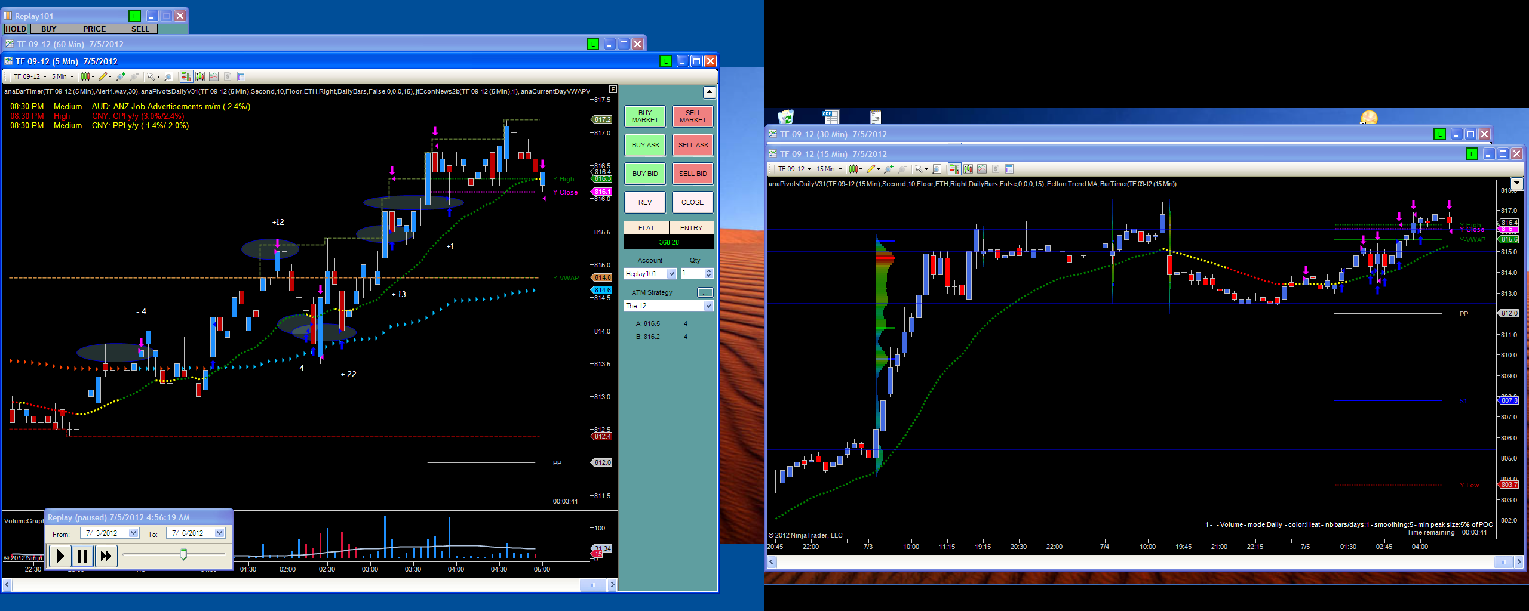Open the Data Series candle icon in 5 Min chart
Viewport: 1529px width, 611px height.
coord(200,76)
